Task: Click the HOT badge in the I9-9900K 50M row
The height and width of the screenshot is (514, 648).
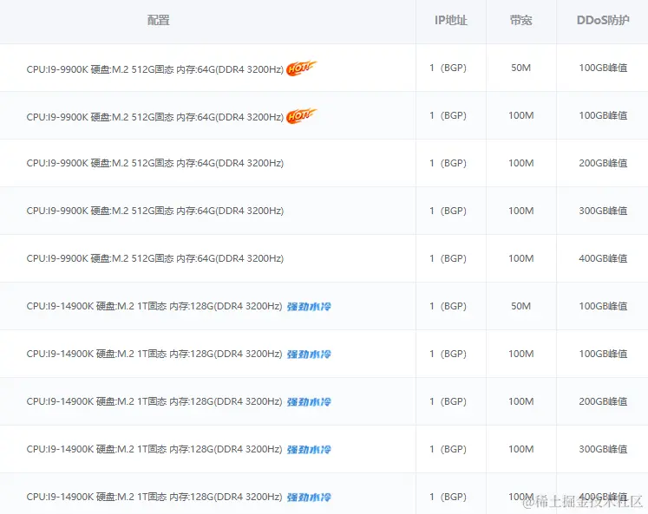Action: [x=301, y=68]
